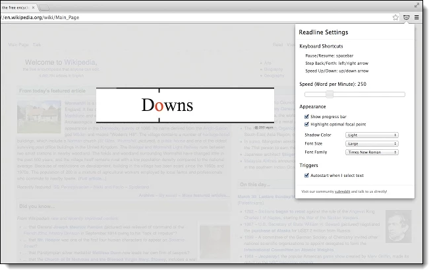Click the Keyboard Shortcuts heading
433x274 pixels.
321,46
